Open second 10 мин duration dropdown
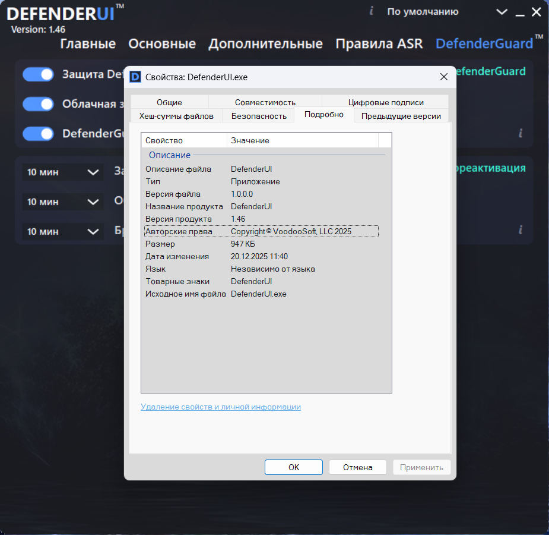Viewport: 549px width, 535px height. tap(63, 202)
